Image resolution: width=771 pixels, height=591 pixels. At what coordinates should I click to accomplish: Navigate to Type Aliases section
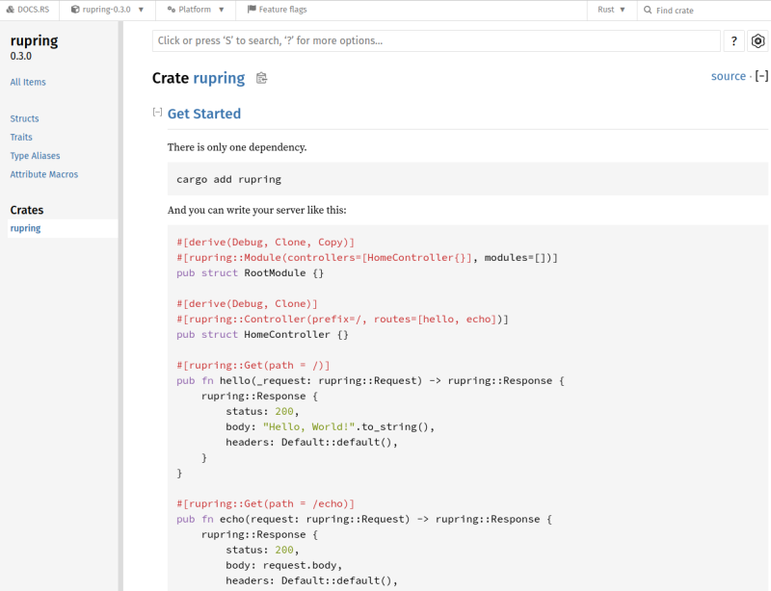(x=35, y=155)
